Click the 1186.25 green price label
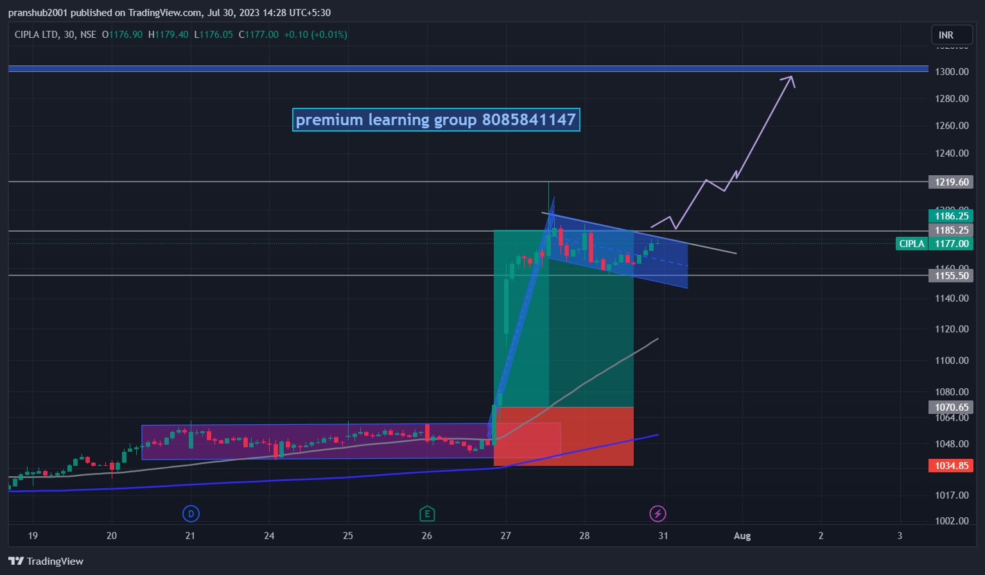The image size is (985, 575). click(952, 216)
